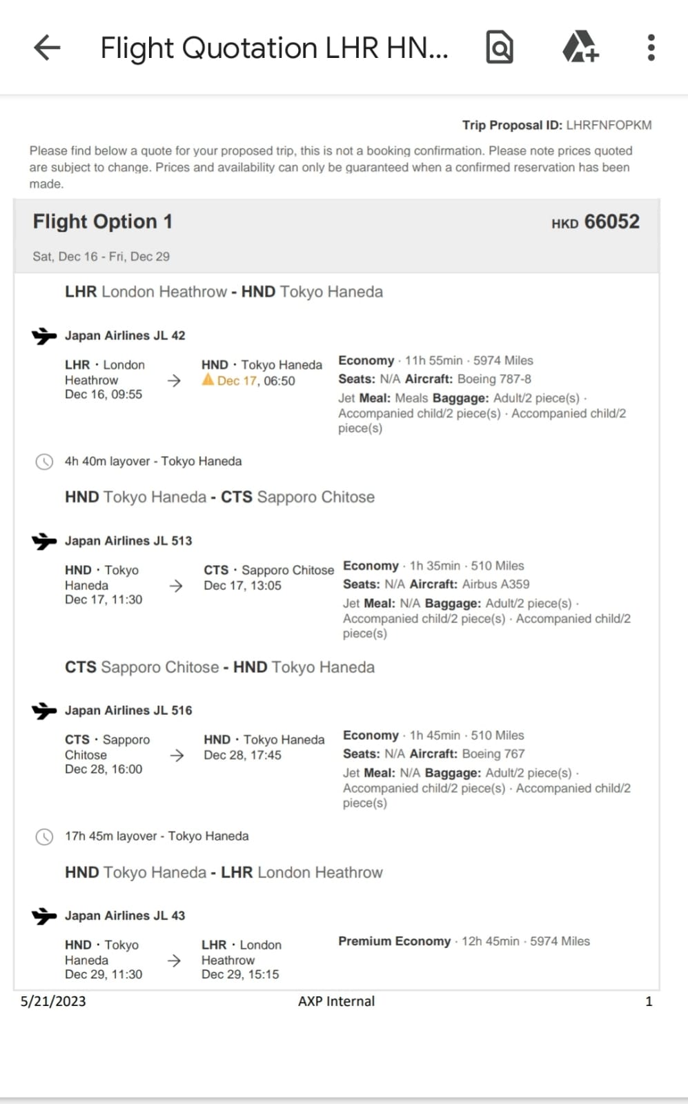Click the JL 516 airplane icon
The width and height of the screenshot is (688, 1104).
coord(44,711)
